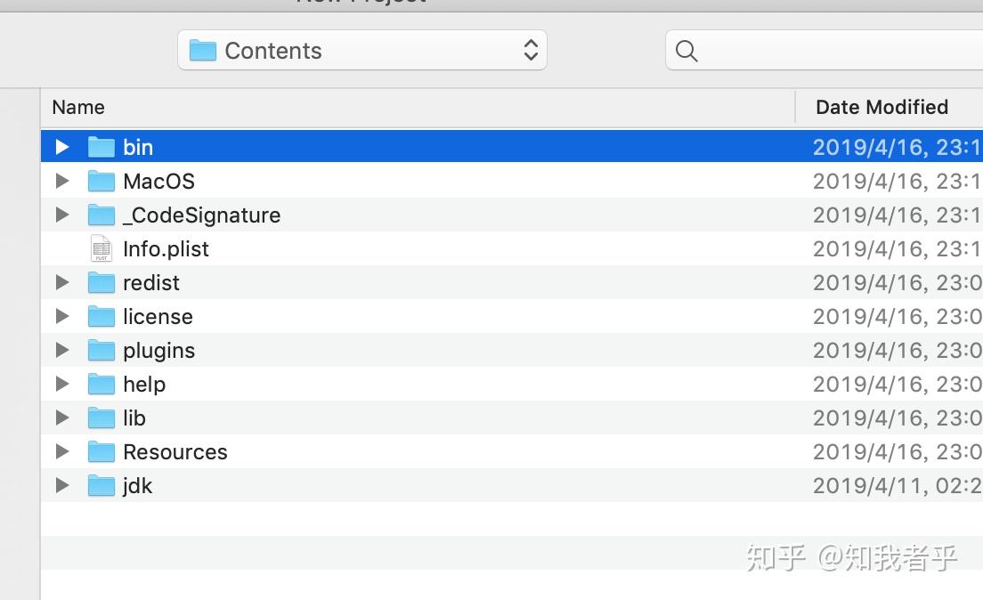Expand the help folder disclosure triangle
The image size is (983, 600).
pos(61,384)
